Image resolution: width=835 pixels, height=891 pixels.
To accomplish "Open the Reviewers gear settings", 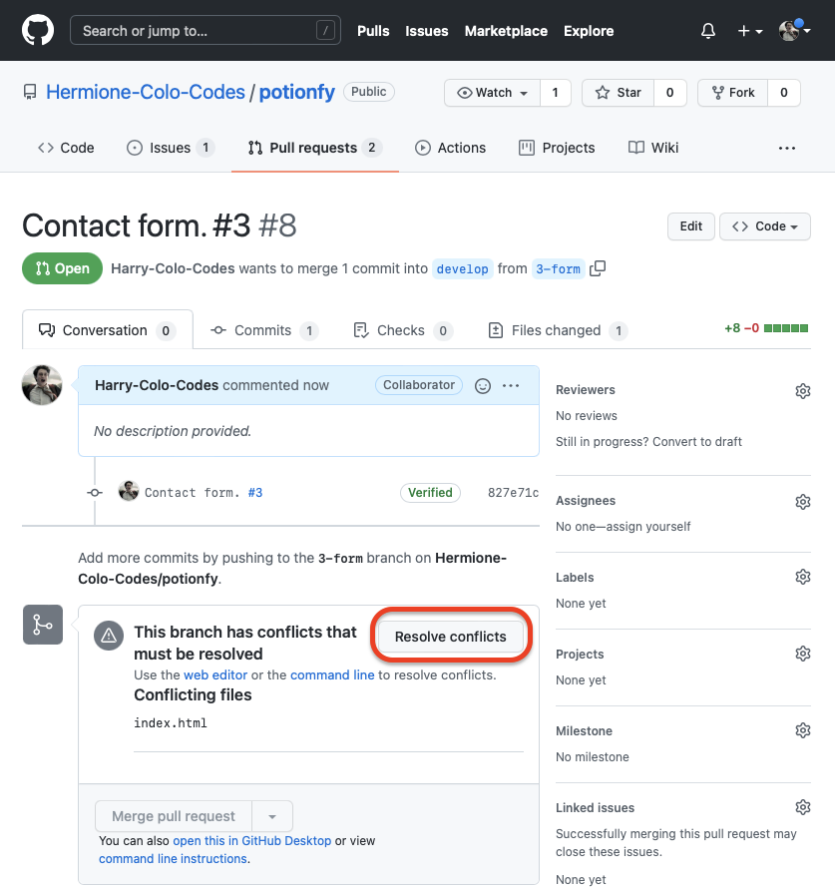I will click(x=802, y=391).
